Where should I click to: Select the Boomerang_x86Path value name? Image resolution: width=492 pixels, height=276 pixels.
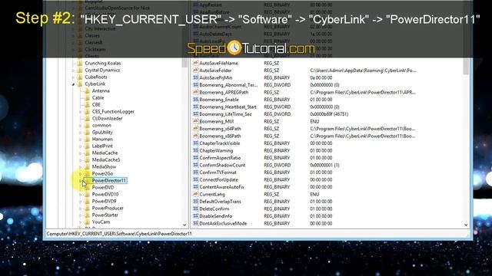221,136
